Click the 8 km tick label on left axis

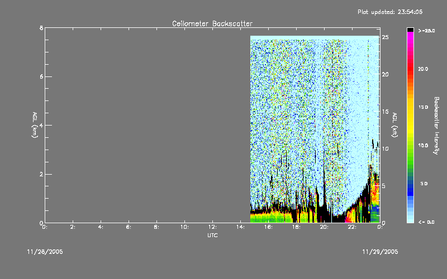coord(41,28)
